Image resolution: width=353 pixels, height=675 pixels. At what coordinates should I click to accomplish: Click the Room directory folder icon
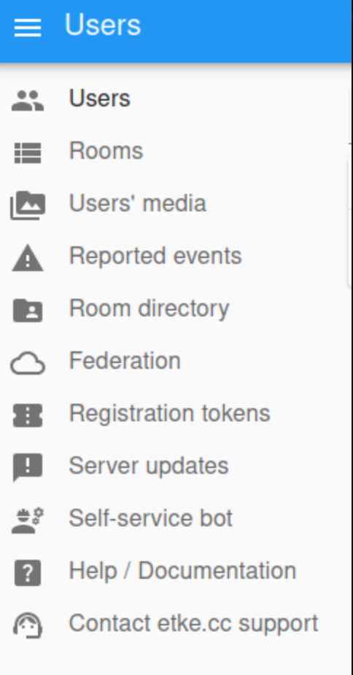coord(28,311)
